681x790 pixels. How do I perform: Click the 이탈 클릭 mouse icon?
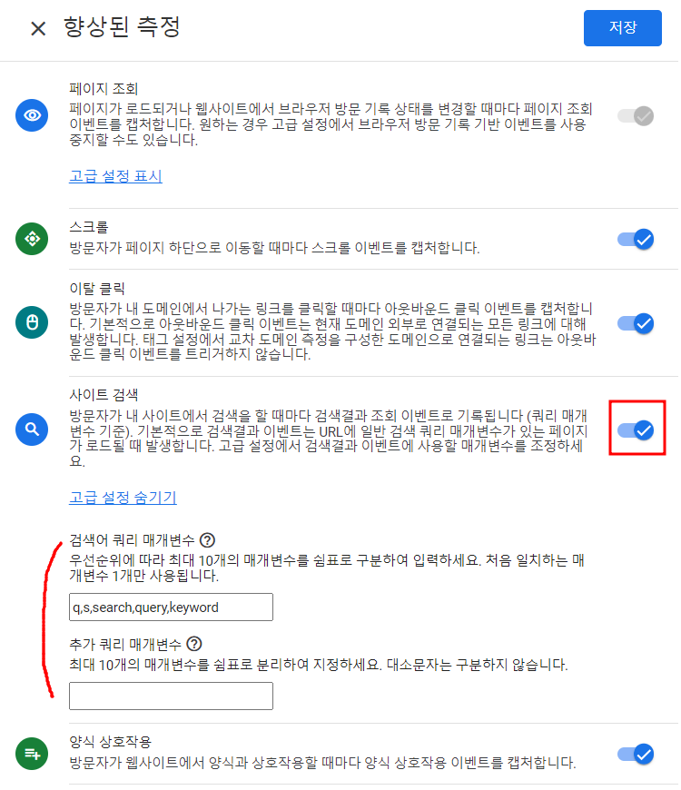point(32,322)
